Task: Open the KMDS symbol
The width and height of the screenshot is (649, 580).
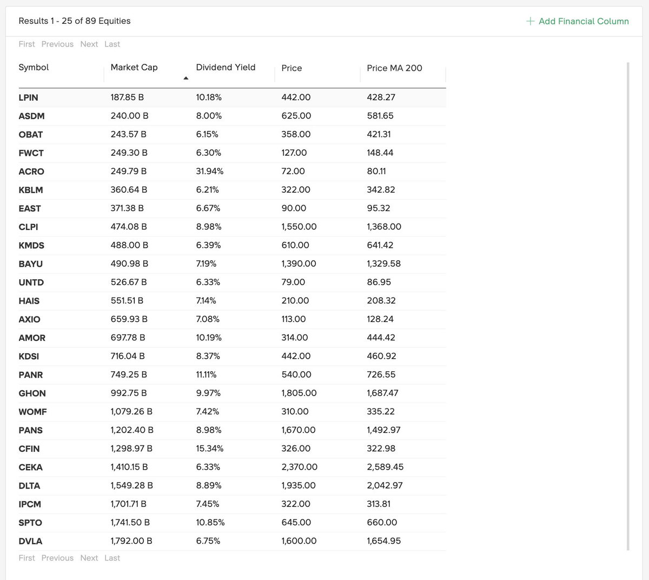Action: tap(31, 245)
